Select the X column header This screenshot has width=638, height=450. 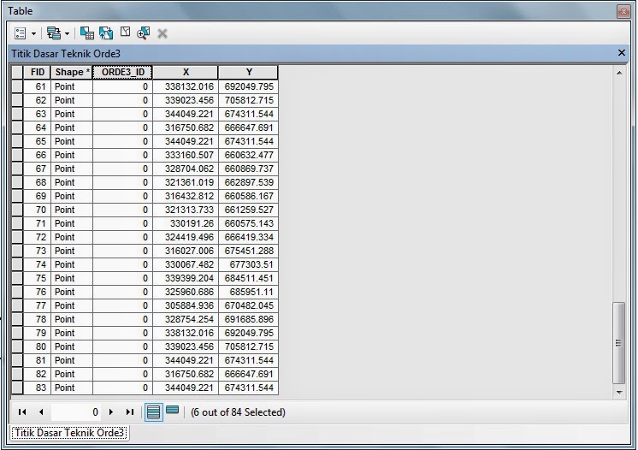[186, 72]
